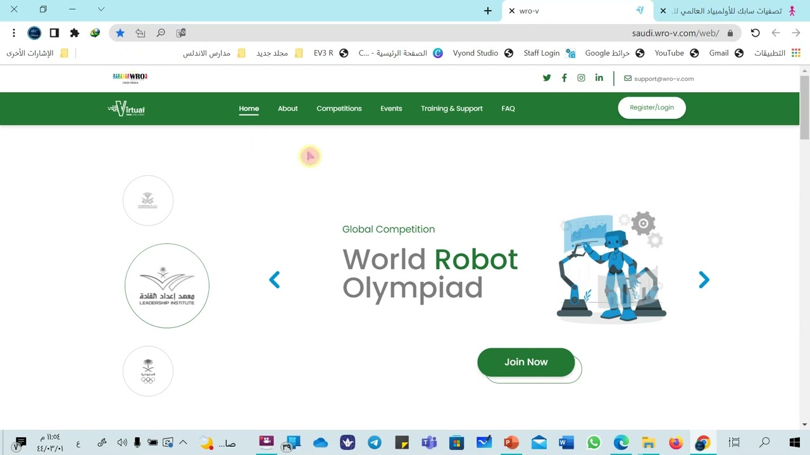Click the translate page icon
Viewport: 810px width, 455px height.
pos(181,33)
